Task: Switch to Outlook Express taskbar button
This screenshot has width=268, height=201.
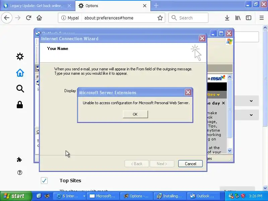Action: tap(204, 196)
